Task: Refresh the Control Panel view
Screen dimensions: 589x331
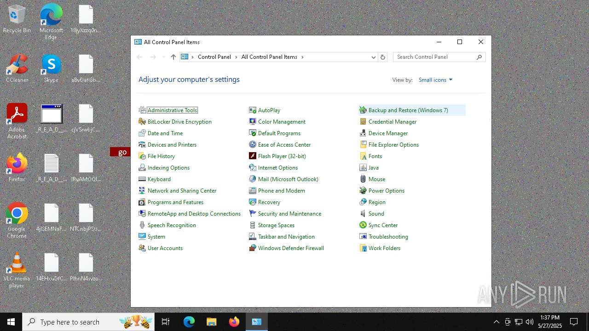Action: [x=383, y=57]
